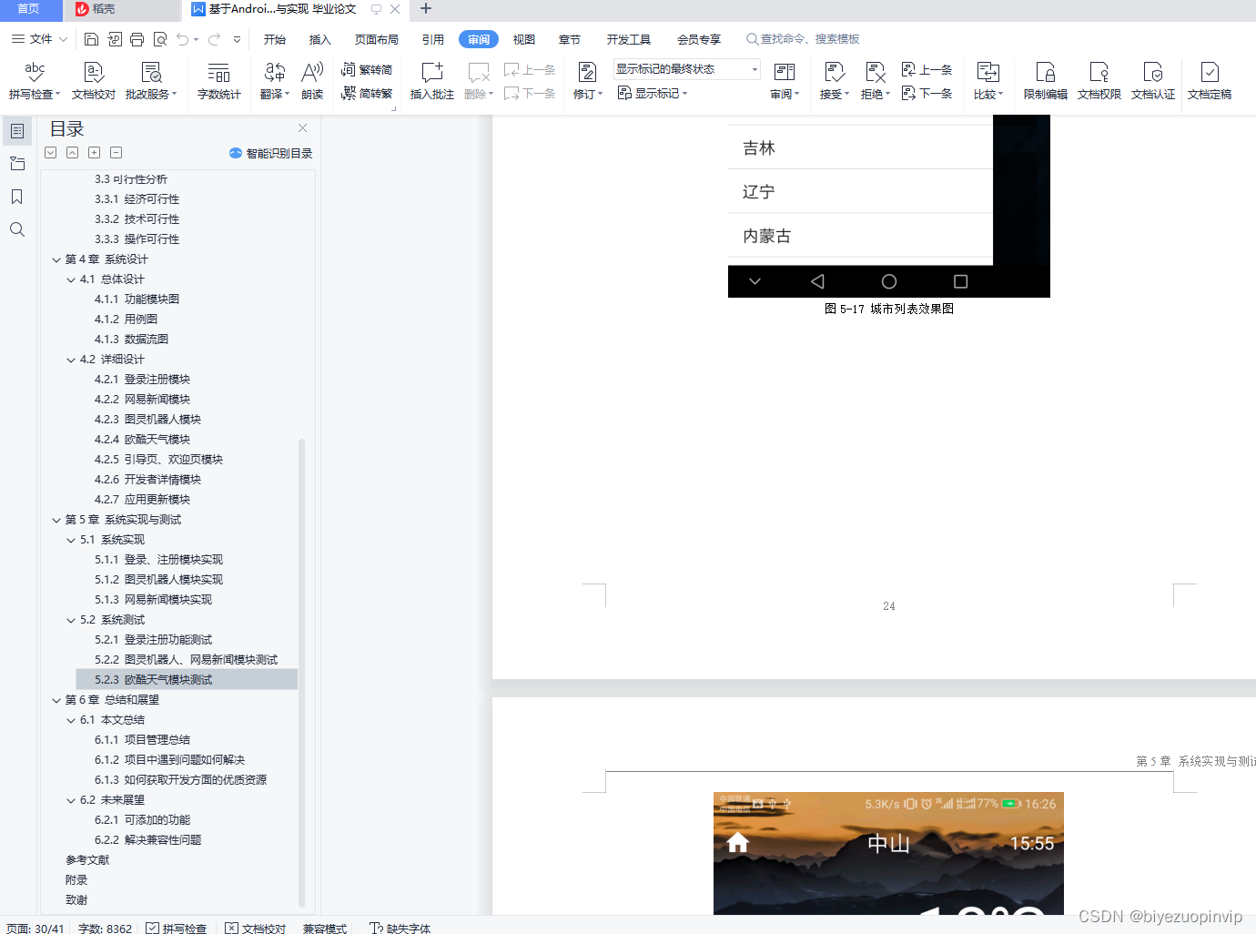The height and width of the screenshot is (934, 1256).
Task: Click restrict editing (限制编辑)
Action: click(1045, 80)
